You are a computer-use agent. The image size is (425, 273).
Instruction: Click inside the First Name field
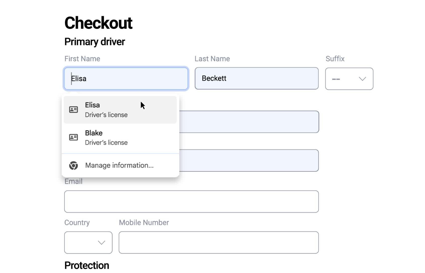tap(126, 79)
